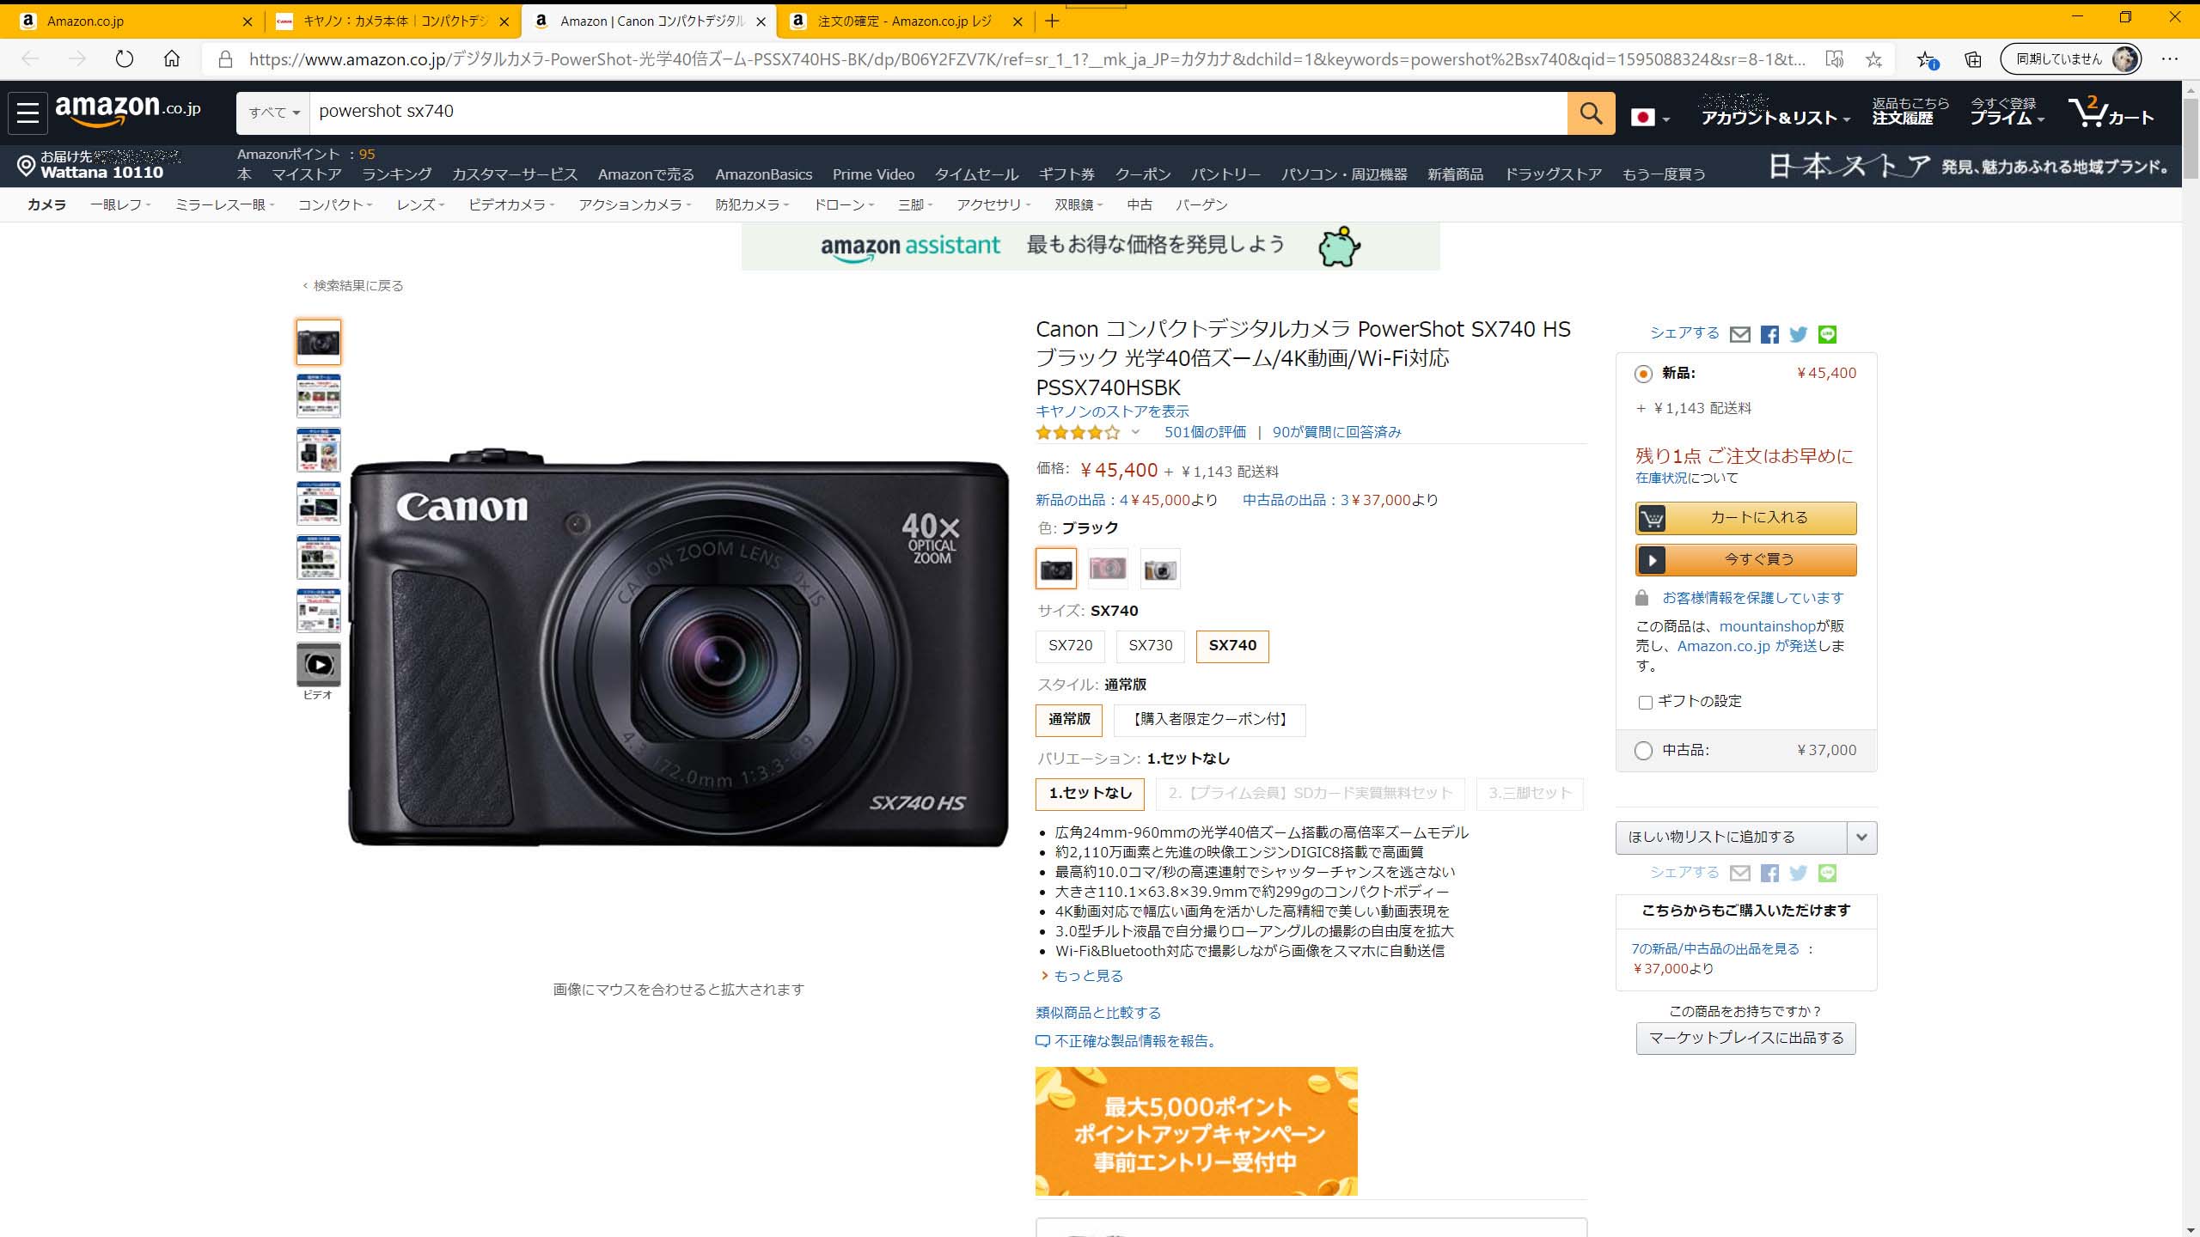Select pink color swatch
The image size is (2200, 1237).
1108,569
